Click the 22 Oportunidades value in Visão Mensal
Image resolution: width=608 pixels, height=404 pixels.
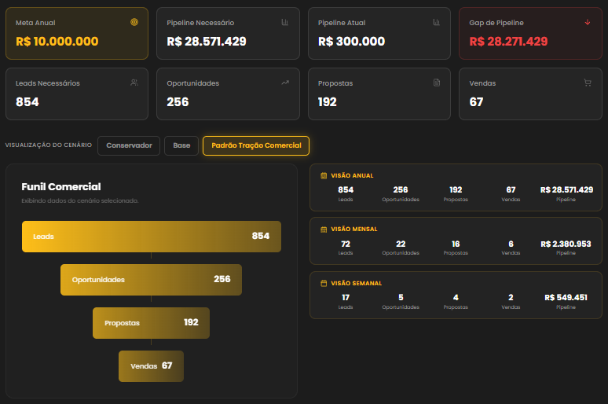(x=401, y=244)
